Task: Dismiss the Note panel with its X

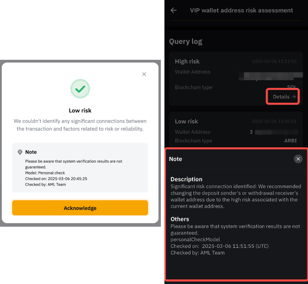Action: point(298,159)
